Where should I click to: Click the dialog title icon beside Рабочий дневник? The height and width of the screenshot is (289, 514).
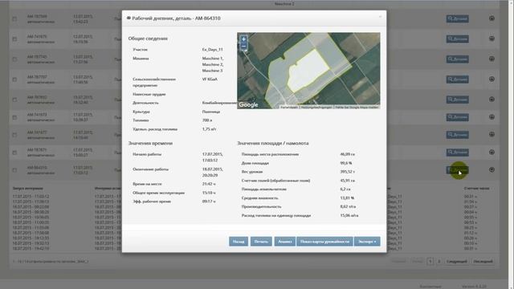[128, 18]
